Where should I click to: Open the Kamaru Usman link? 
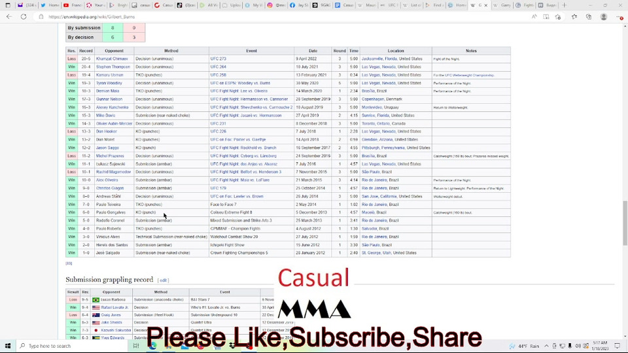[109, 75]
